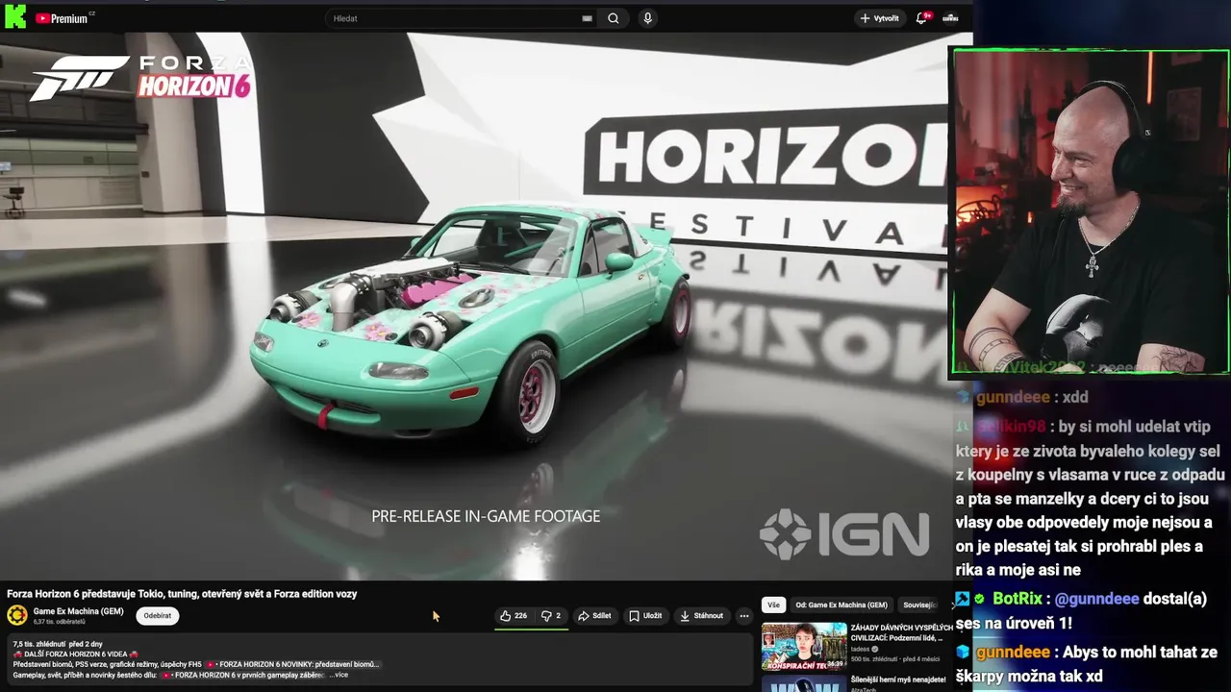The height and width of the screenshot is (692, 1231).
Task: Select the Související filter chip
Action: pos(920,605)
